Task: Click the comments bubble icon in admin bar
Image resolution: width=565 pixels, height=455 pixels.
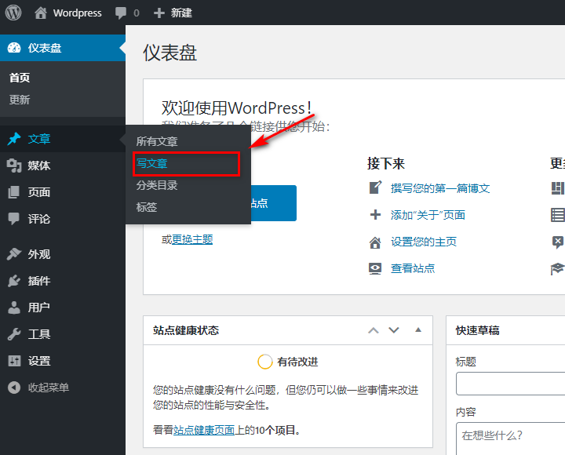Action: tap(121, 13)
